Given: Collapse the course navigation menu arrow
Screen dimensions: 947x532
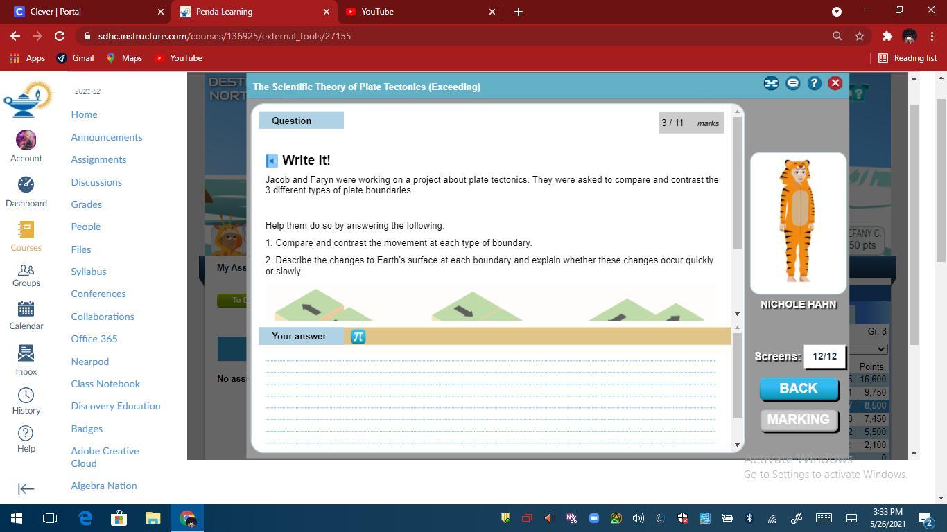Looking at the screenshot, I should (26, 489).
